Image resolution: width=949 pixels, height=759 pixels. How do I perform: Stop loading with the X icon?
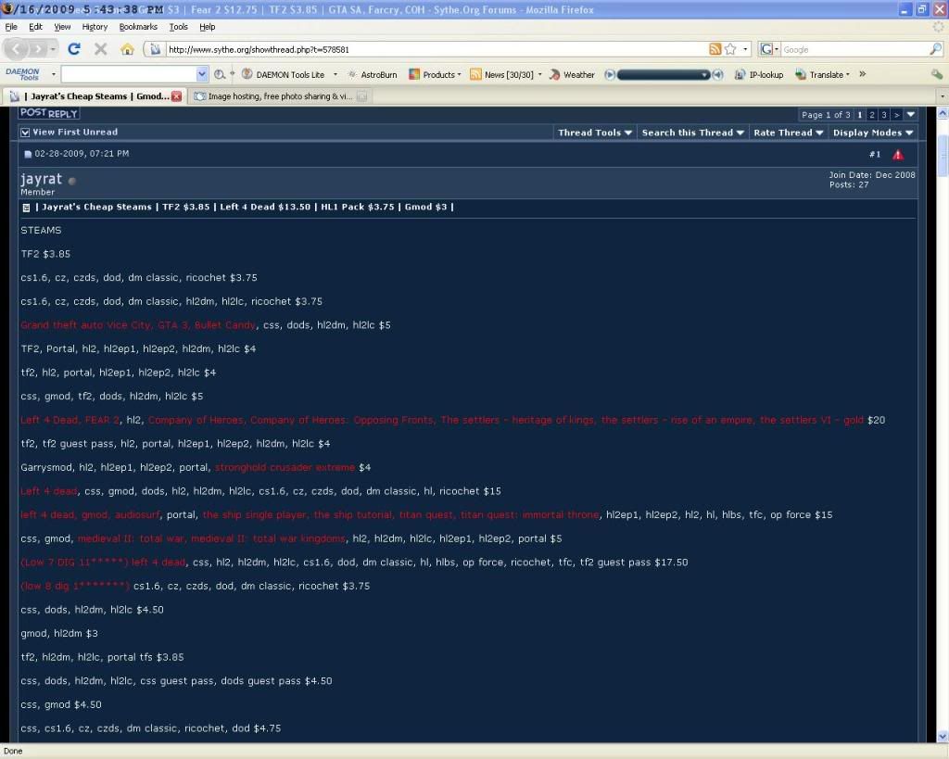(x=100, y=49)
